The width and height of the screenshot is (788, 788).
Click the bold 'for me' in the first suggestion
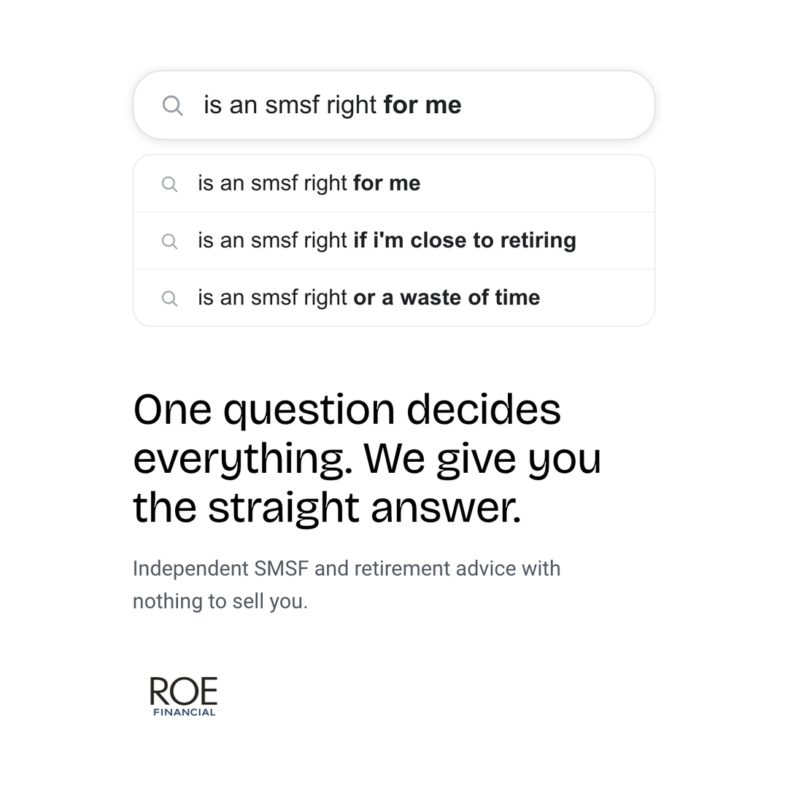pos(387,183)
